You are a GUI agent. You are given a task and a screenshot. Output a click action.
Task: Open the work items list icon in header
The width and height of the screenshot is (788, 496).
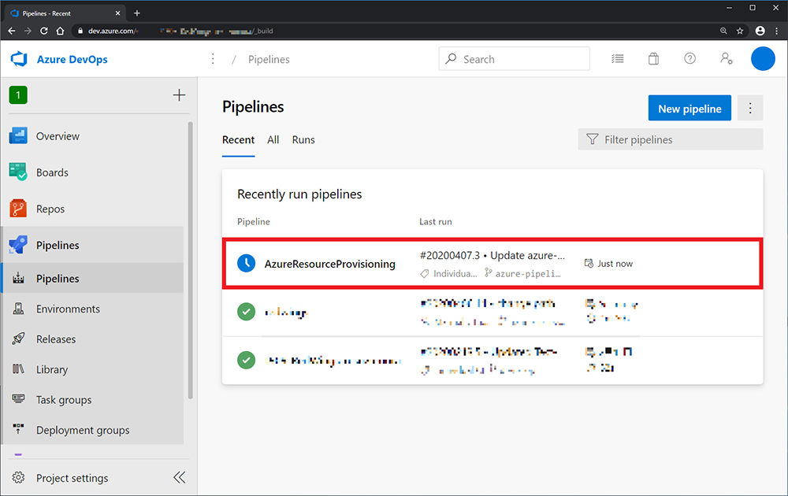pyautogui.click(x=618, y=59)
